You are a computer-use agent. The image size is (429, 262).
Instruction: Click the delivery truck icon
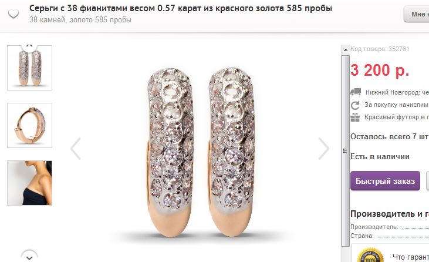(356, 92)
